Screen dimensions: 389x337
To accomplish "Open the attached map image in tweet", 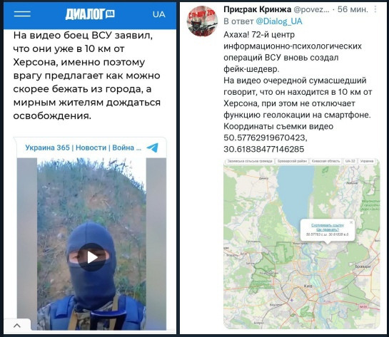I will tap(302, 244).
